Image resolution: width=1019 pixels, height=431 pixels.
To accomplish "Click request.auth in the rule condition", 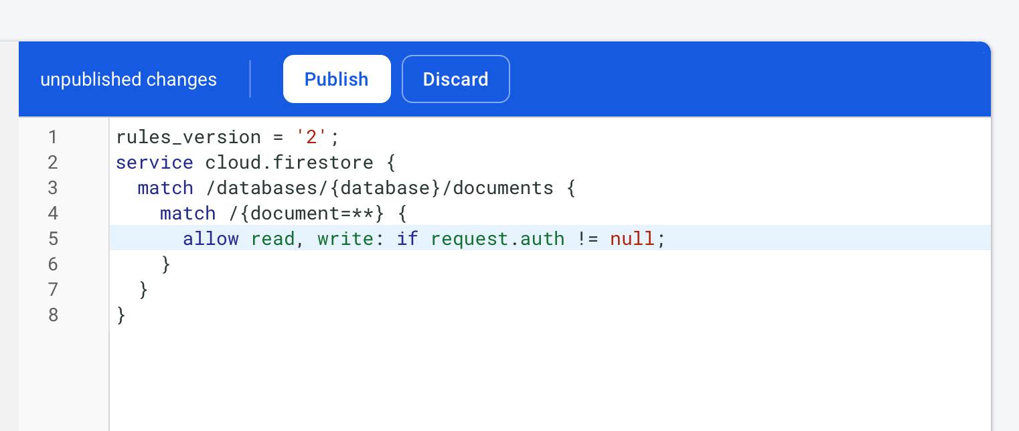I will (x=497, y=239).
